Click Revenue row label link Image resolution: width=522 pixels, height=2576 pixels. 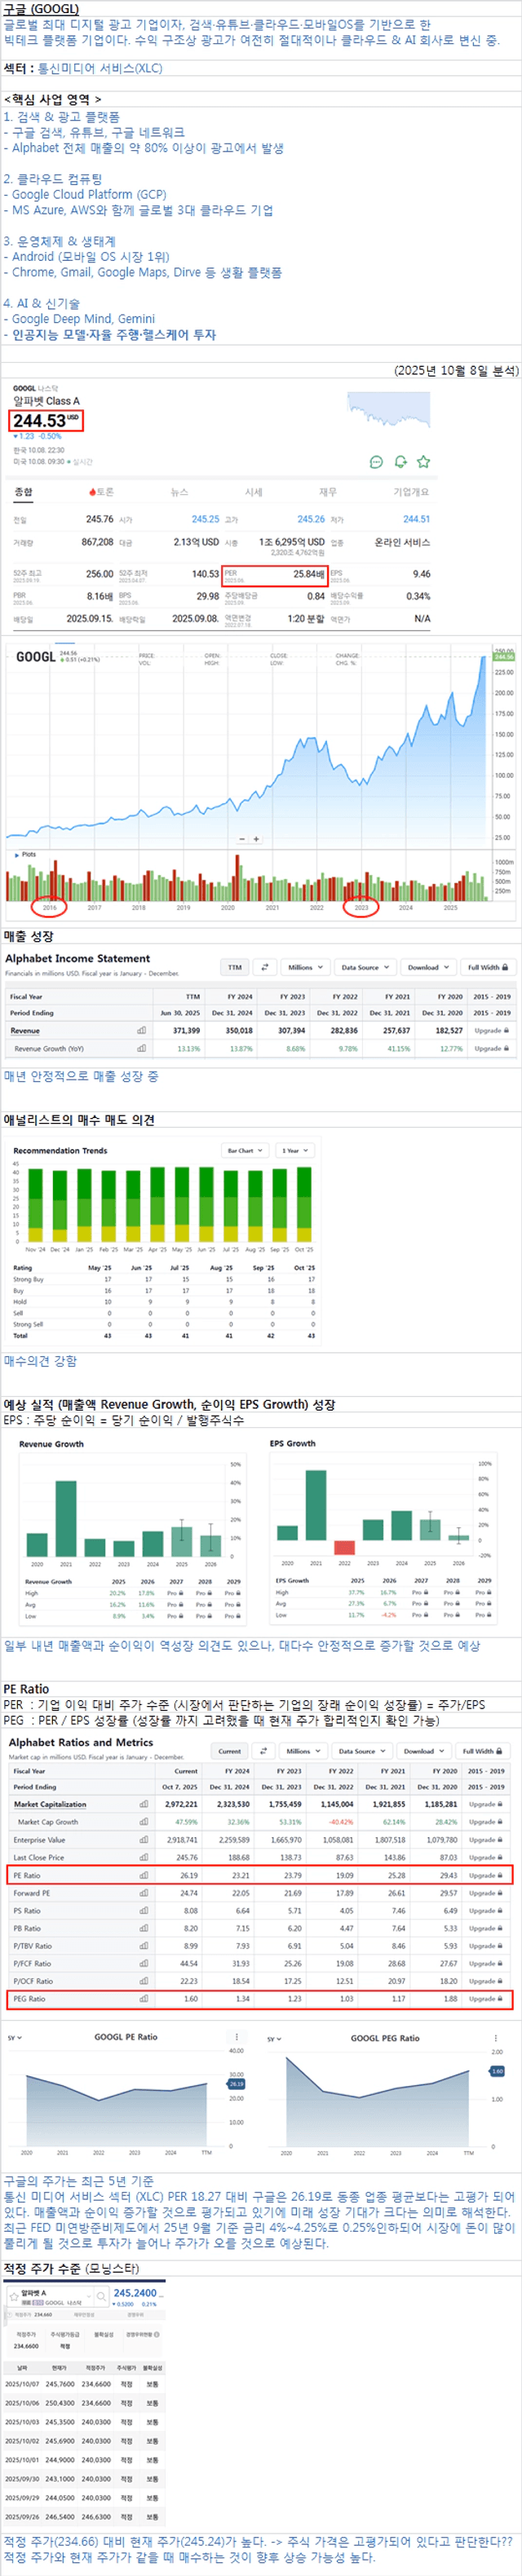click(25, 1030)
